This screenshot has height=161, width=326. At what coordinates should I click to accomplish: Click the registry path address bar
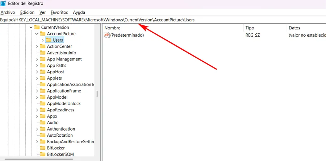coord(163,20)
